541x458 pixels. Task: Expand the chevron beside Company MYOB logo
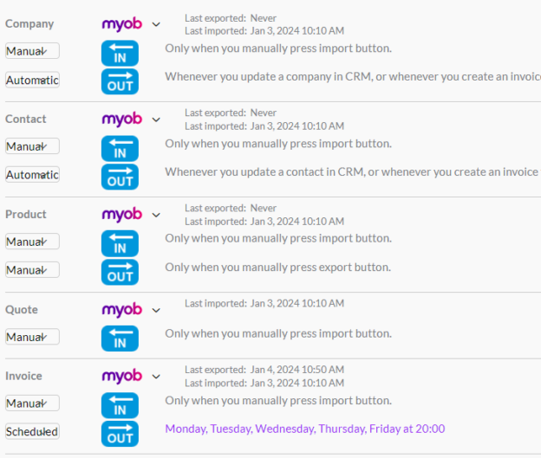(156, 24)
